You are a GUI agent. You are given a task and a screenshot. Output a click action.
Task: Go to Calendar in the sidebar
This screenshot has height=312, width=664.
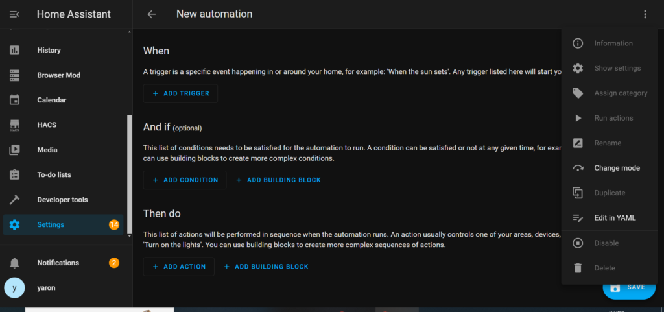[64, 101]
